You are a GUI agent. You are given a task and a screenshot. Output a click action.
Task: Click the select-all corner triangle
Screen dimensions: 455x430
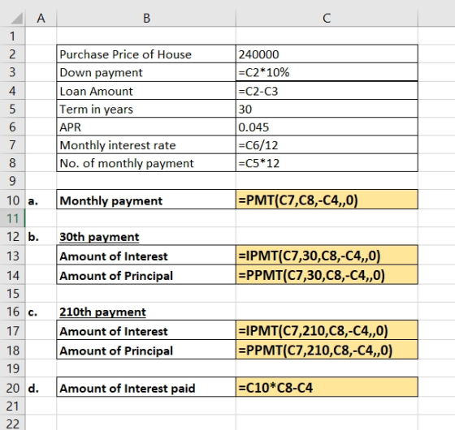[17, 19]
